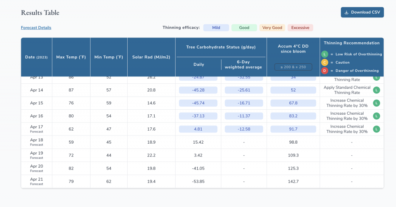
Task: Select the Mild thinning efficacy swatch
Action: pyautogui.click(x=216, y=28)
